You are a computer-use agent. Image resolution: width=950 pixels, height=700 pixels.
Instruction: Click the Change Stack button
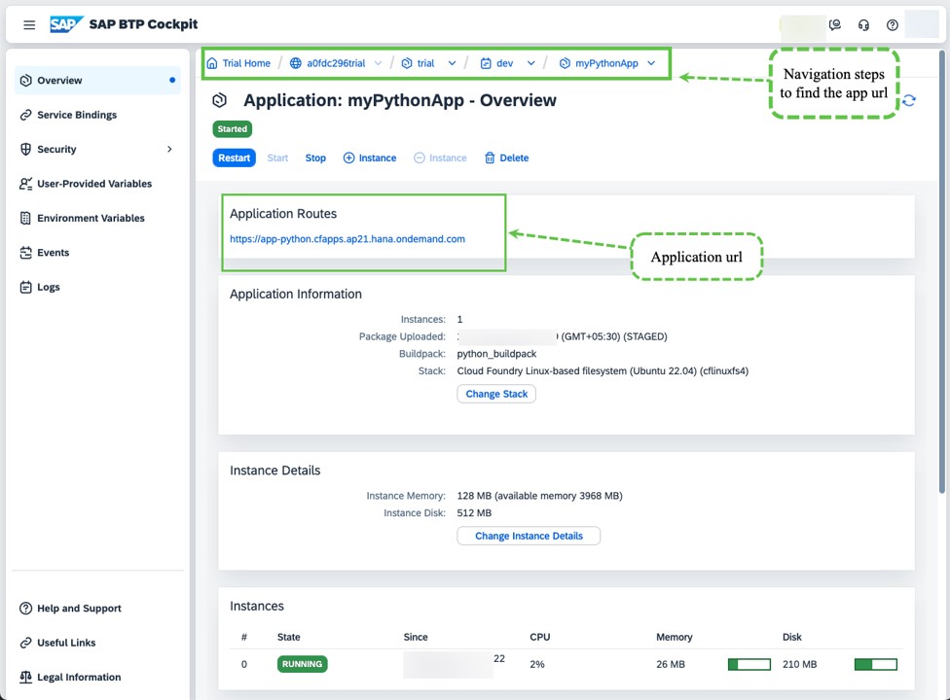(496, 394)
